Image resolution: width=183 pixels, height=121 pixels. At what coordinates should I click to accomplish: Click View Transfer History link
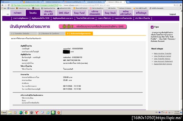[162, 59]
